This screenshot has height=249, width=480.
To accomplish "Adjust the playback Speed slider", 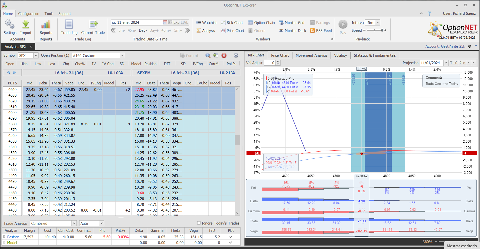I will [374, 30].
